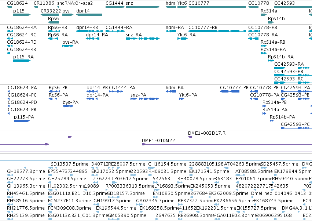This screenshot has height=221, width=312.
Task: Click the CG18624 gene label
Action: click(x=17, y=3)
